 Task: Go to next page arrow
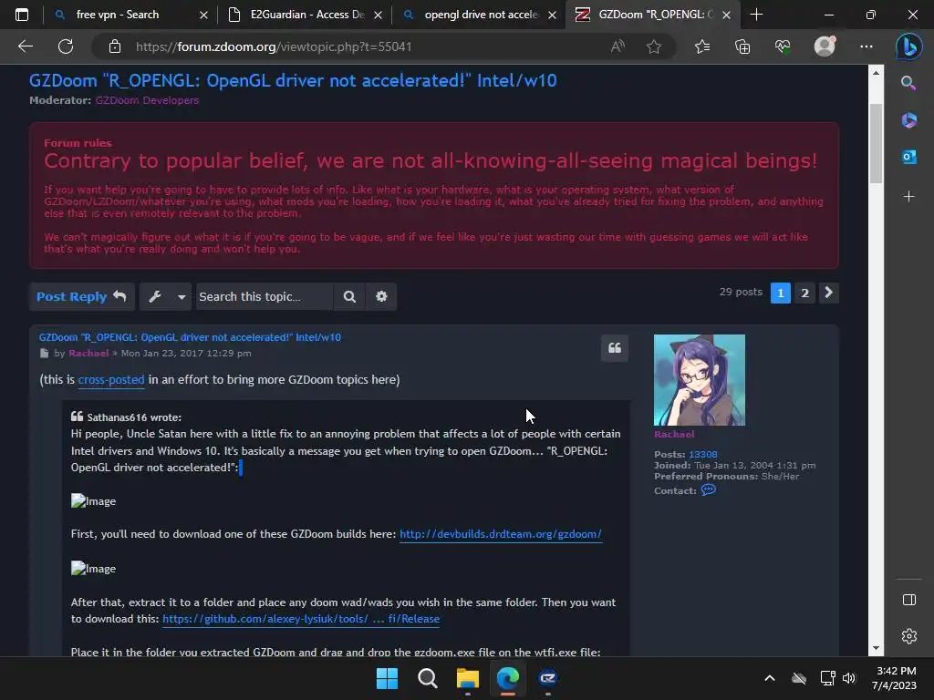(x=828, y=293)
